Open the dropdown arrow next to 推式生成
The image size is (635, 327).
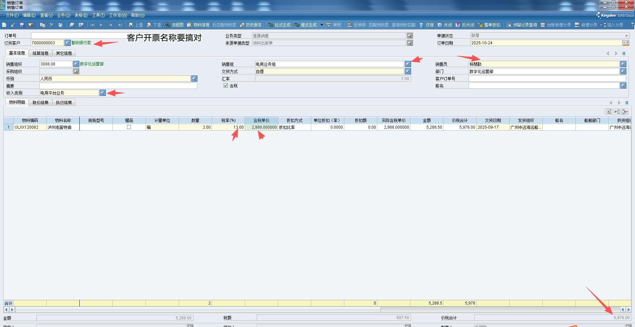pyautogui.click(x=321, y=25)
